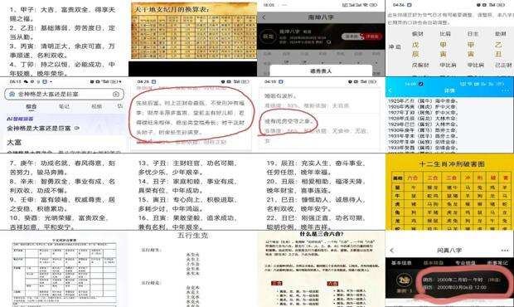Viewport: 514px width, 307px height.
Task: Open the 基本信息 tab in 问真八字
Action: (x=401, y=263)
